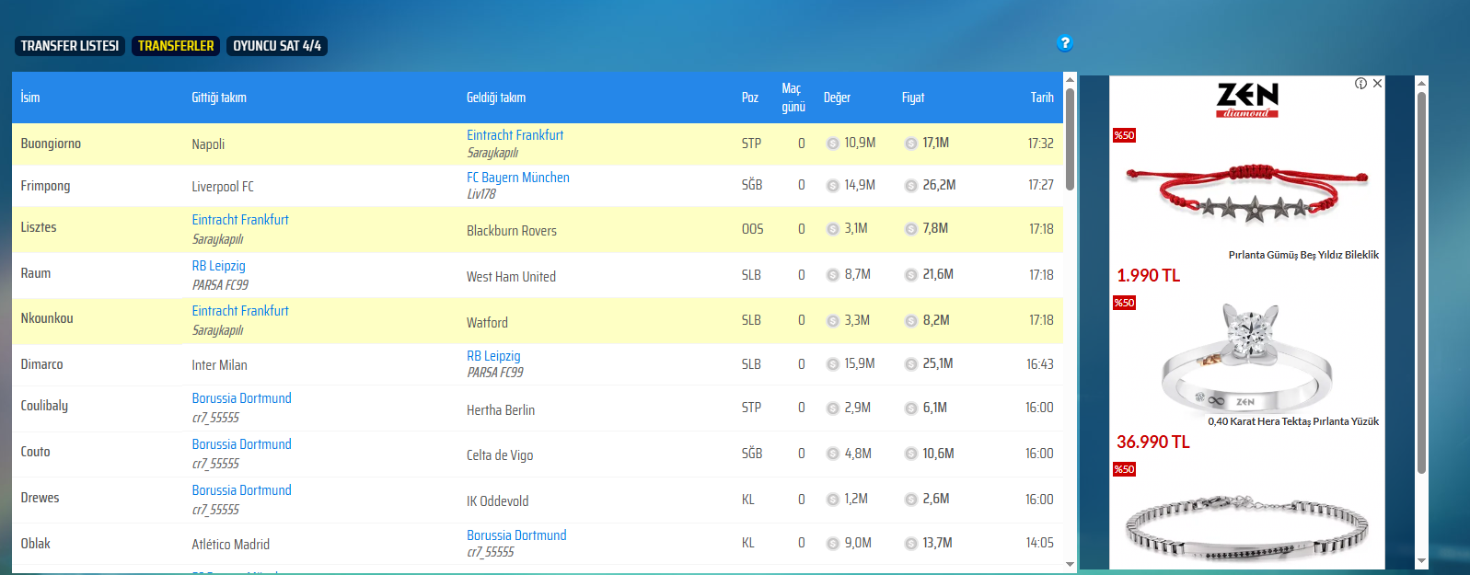
Task: Sort by the Tarih column header
Action: 1042,98
